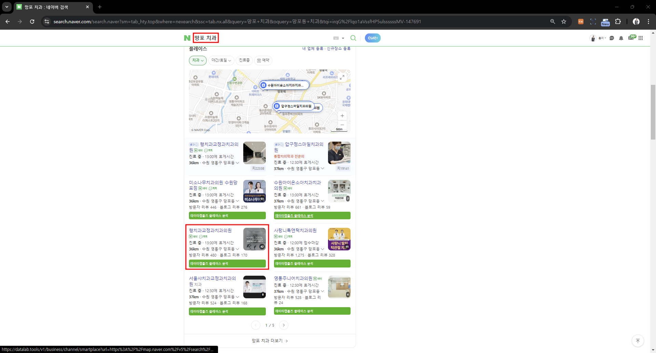Viewport: 656px width, 353px height.
Task: Click 데이터랩툴즈 button under 사랑니톡앤턱치과의원
Action: click(312, 264)
